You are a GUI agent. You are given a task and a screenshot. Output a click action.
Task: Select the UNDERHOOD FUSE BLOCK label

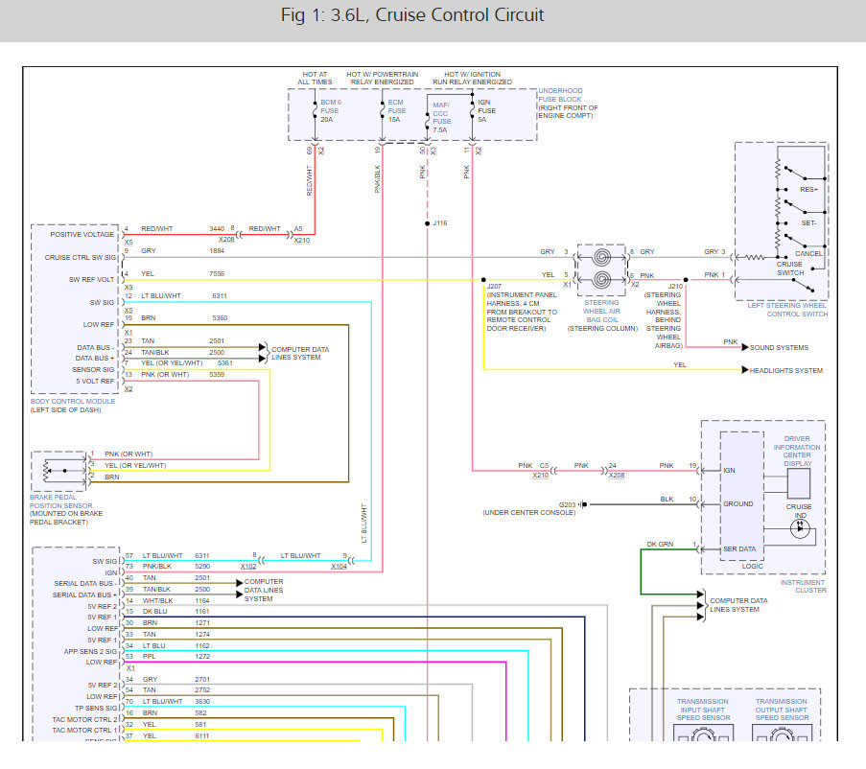pyautogui.click(x=560, y=95)
